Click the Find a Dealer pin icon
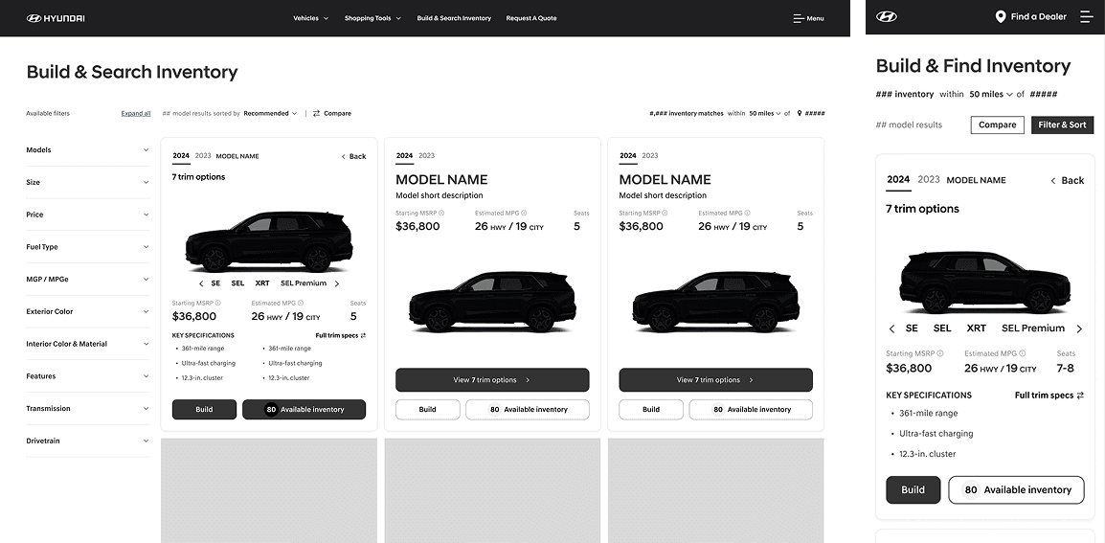 (1000, 17)
